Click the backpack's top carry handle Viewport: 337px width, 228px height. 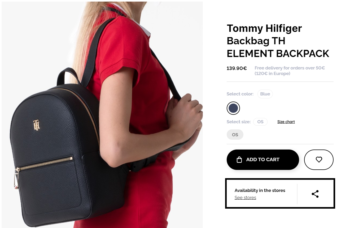coord(67,76)
